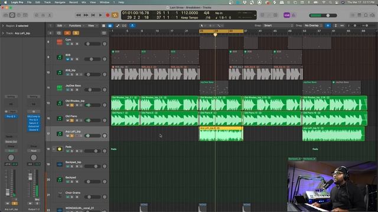This screenshot has height=212, width=378.
Task: Click the Duplicate Track icon
Action: (59, 33)
